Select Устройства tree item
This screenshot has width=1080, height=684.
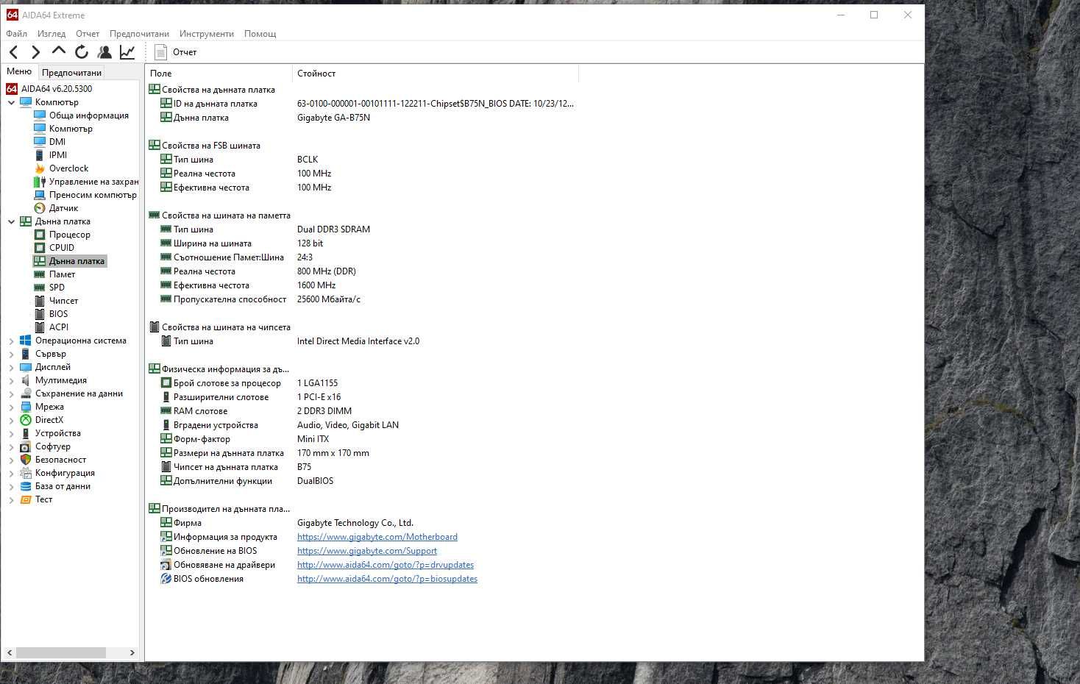point(57,433)
